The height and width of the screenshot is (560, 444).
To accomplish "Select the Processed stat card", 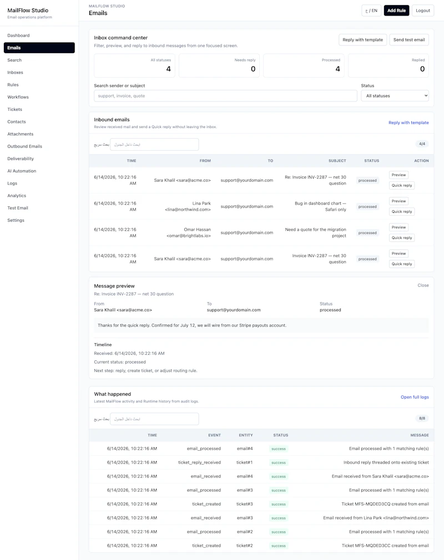I will coord(304,65).
